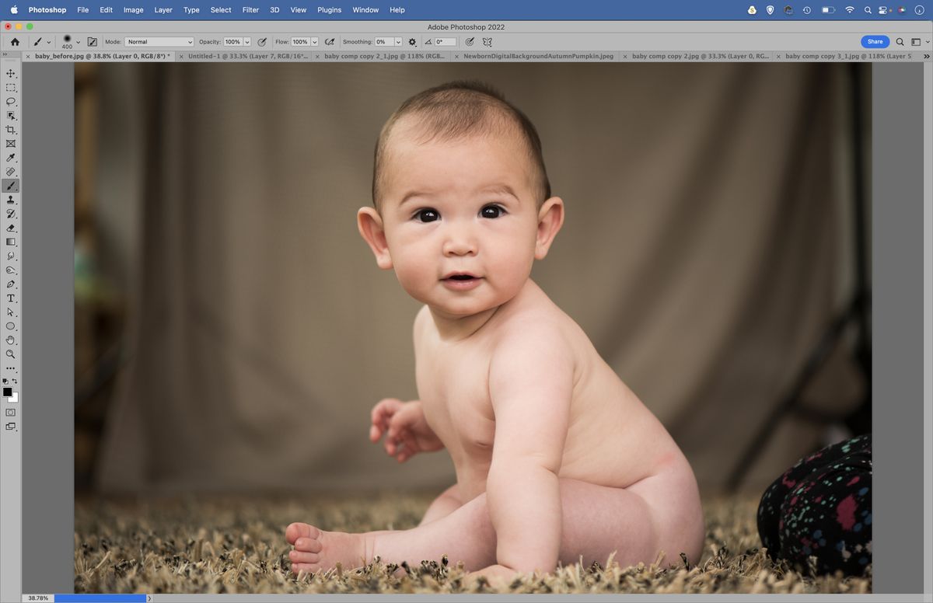Go to the Photoshop Home screen
Image resolution: width=933 pixels, height=603 pixels.
(15, 42)
